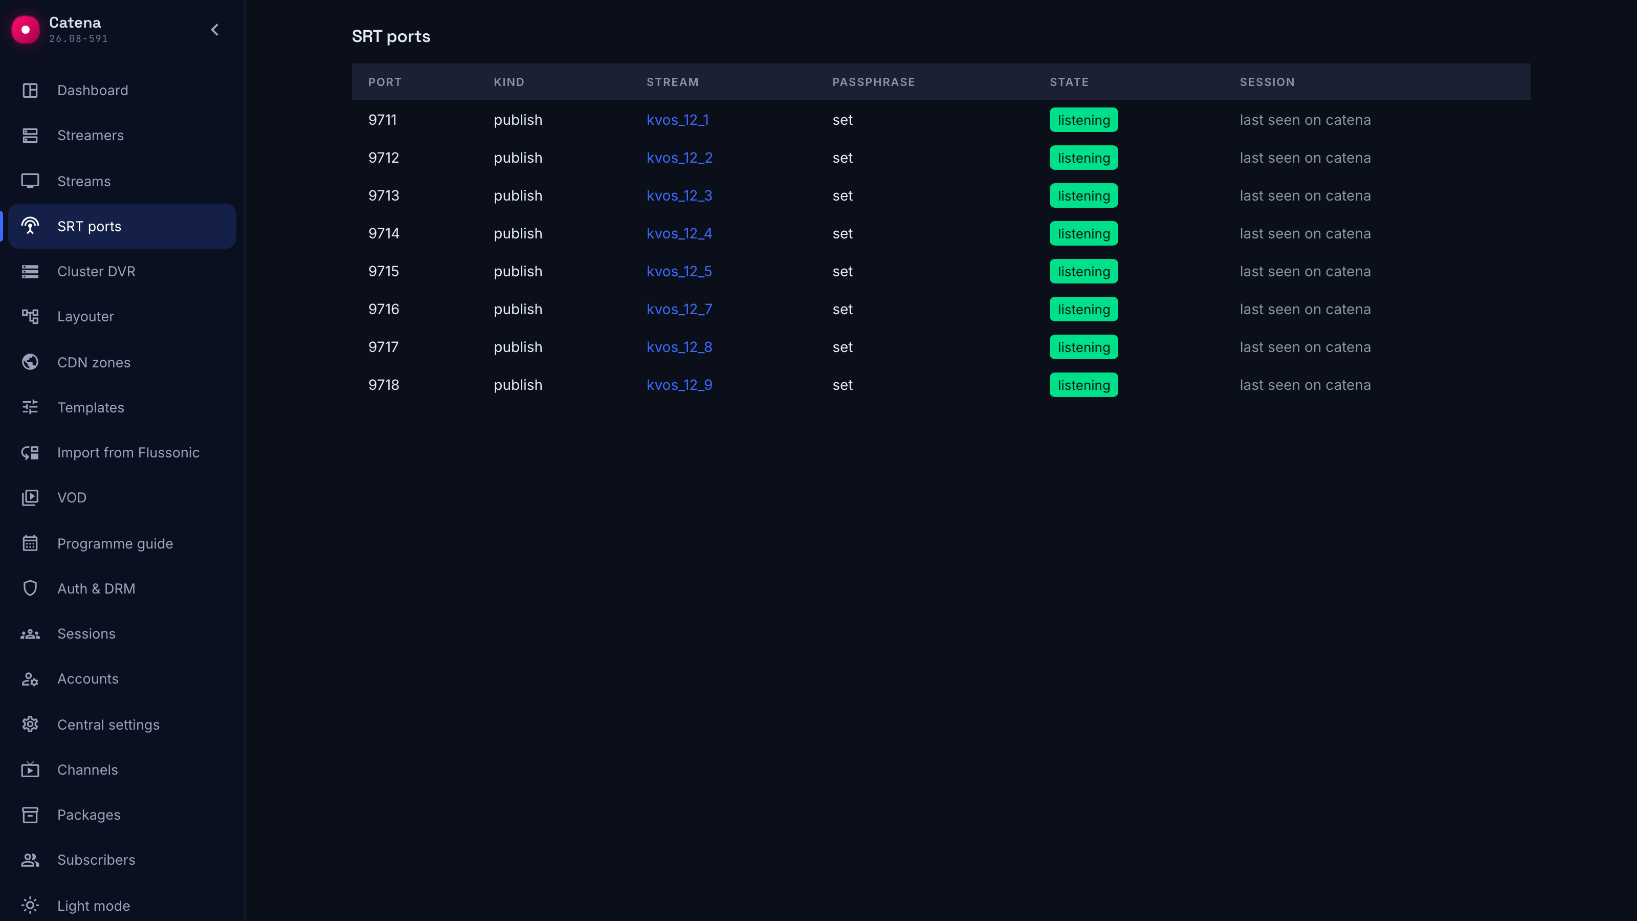The width and height of the screenshot is (1637, 921).
Task: Go to CDN zones
Action: click(122, 362)
